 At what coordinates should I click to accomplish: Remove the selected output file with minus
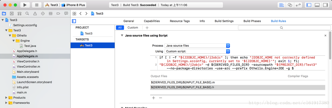pyautogui.click(x=161, y=98)
